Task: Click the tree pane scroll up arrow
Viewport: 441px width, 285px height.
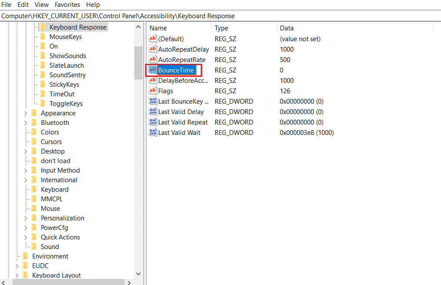Action: click(138, 27)
